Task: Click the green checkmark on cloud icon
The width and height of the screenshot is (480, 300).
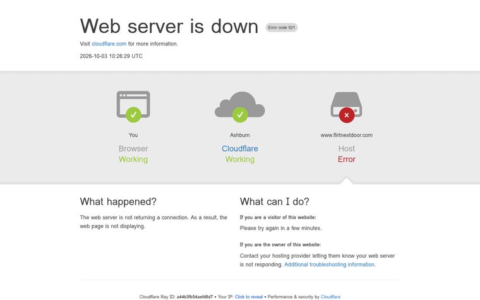Action: point(240,115)
